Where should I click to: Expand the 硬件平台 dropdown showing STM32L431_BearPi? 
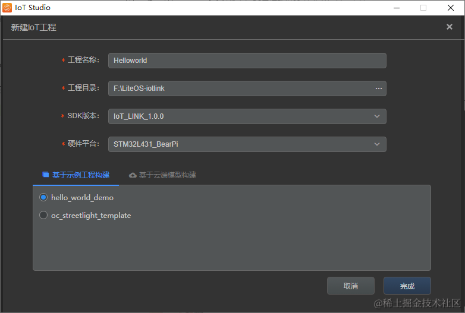[x=247, y=144]
